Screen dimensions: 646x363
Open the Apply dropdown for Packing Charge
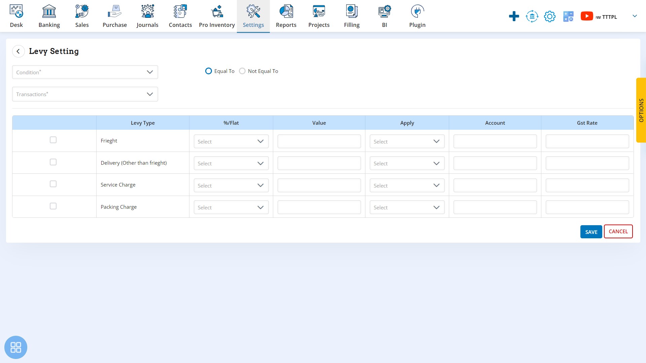point(407,207)
